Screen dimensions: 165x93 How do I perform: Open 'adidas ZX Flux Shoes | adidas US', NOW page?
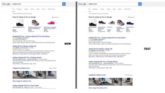[x=24, y=46]
